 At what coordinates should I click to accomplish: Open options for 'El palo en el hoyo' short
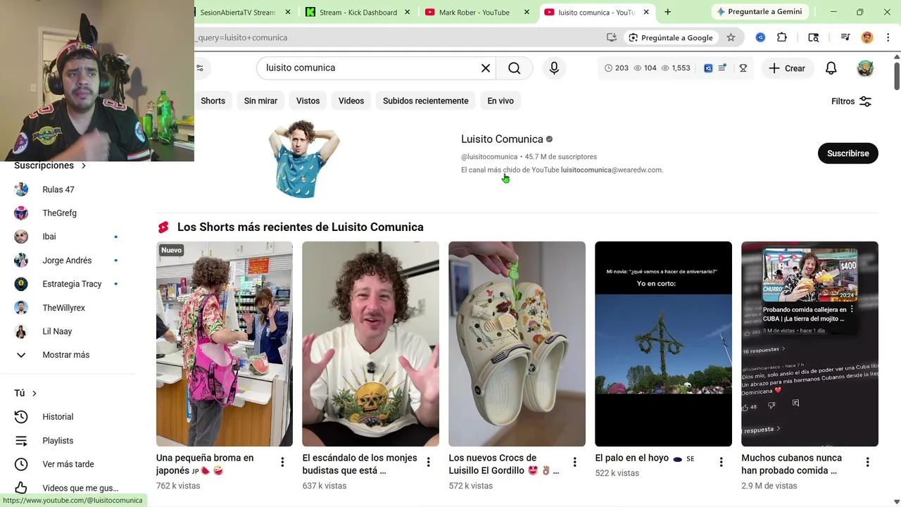pyautogui.click(x=721, y=462)
